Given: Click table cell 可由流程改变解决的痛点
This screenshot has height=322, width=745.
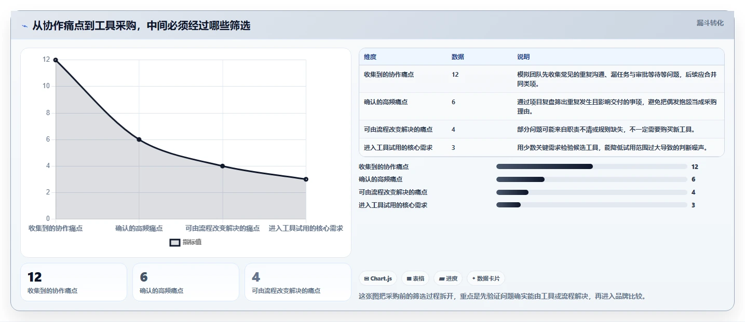Looking at the screenshot, I should pos(398,130).
